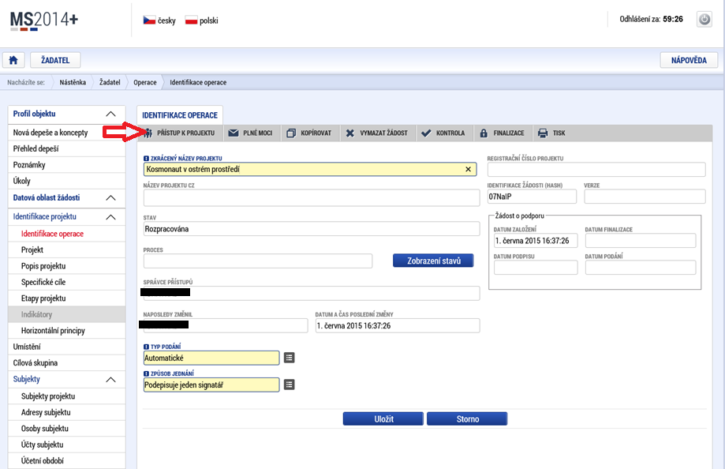
Task: Open Etapy projektu in sidebar
Action: pos(66,298)
